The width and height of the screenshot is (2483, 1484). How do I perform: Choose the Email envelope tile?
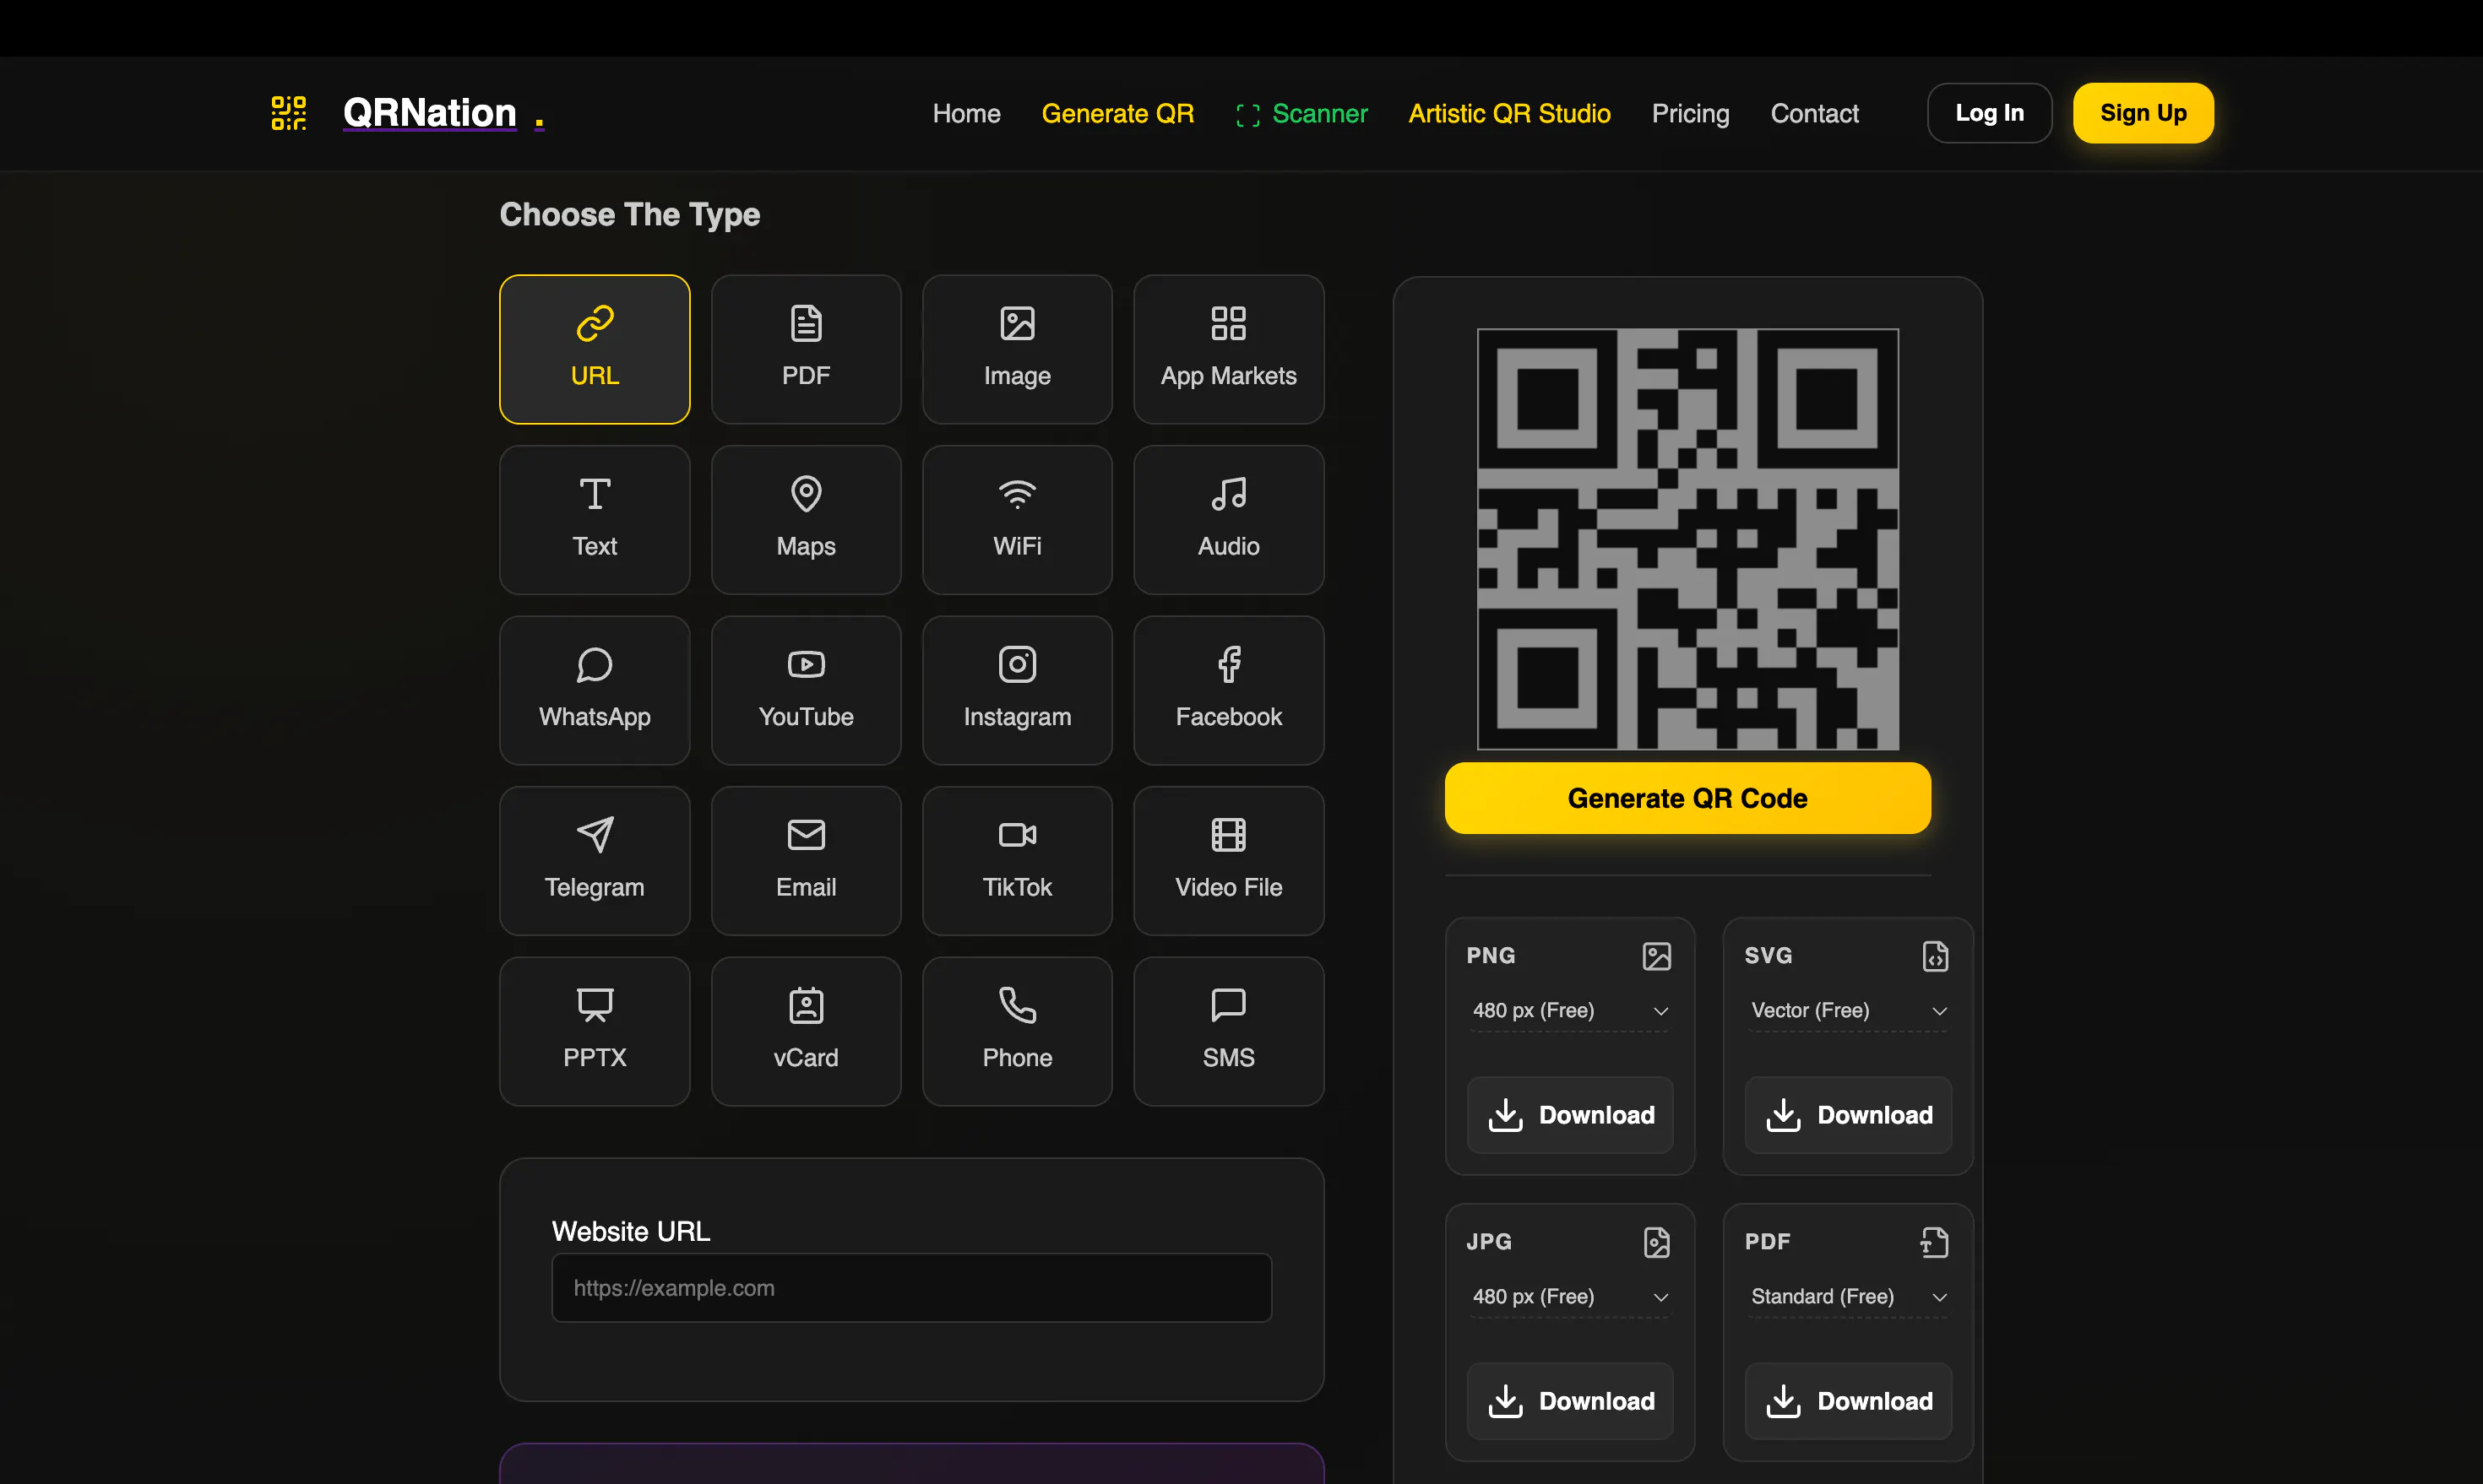(x=806, y=861)
